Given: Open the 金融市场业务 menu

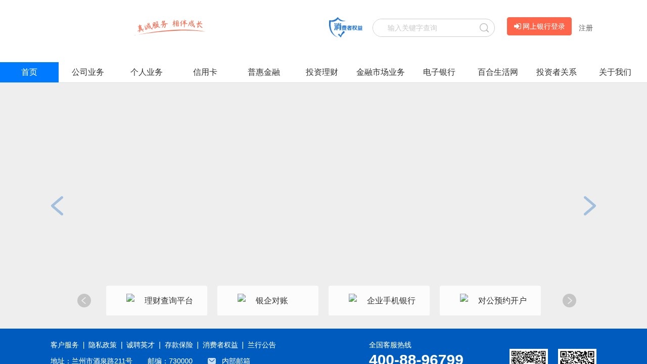Looking at the screenshot, I should tap(381, 72).
